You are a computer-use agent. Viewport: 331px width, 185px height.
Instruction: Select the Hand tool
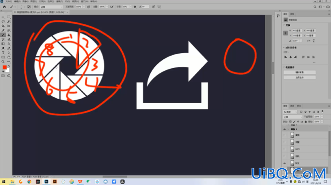pyautogui.click(x=8, y=57)
